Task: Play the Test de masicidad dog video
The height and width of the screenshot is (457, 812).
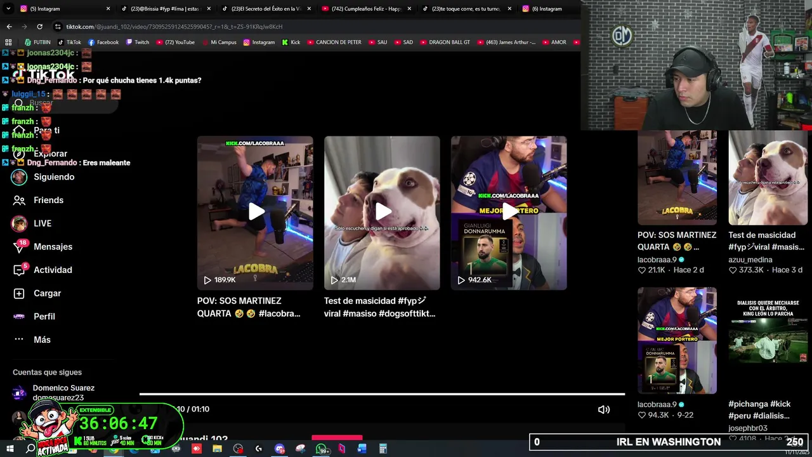Action: point(382,212)
